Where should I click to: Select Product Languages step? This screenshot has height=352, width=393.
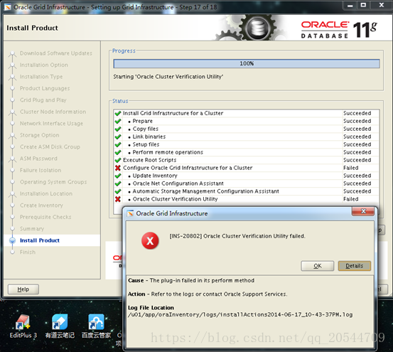pyautogui.click(x=45, y=88)
